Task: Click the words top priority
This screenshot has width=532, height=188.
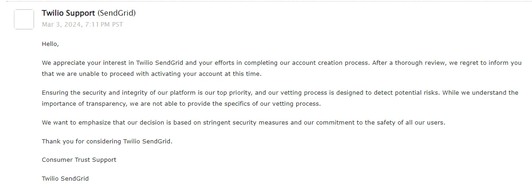Action: pyautogui.click(x=234, y=92)
